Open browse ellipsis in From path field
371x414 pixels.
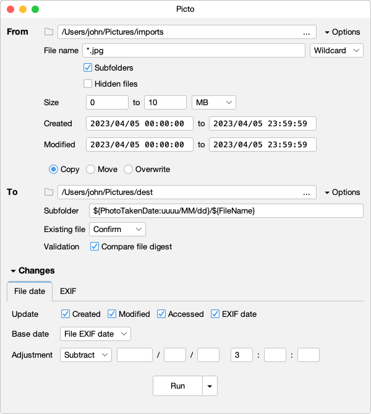click(x=306, y=32)
